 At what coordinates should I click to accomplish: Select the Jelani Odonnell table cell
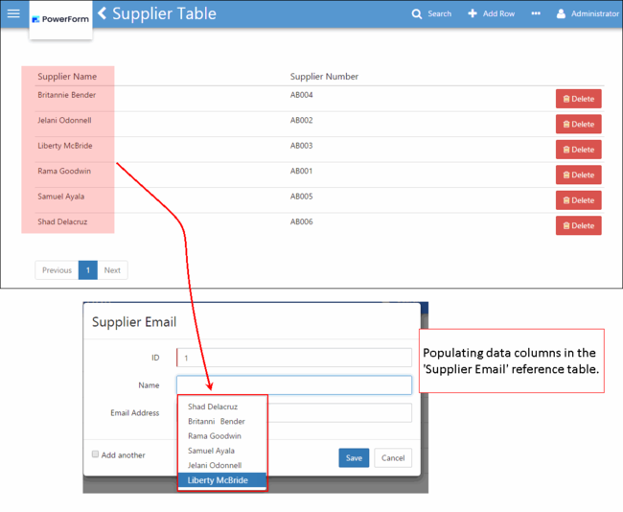(x=64, y=120)
